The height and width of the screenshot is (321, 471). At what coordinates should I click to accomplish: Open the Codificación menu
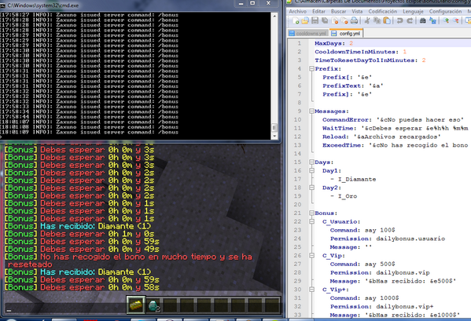click(x=383, y=12)
